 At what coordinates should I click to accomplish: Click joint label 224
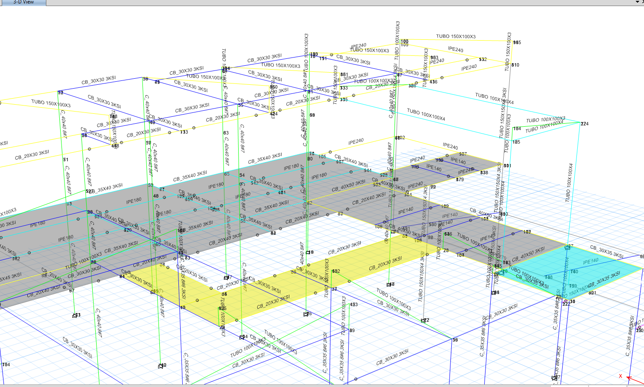[x=585, y=124]
